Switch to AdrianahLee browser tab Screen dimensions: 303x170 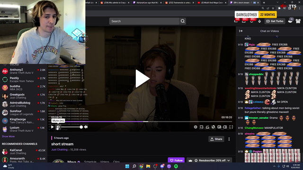click(147, 3)
